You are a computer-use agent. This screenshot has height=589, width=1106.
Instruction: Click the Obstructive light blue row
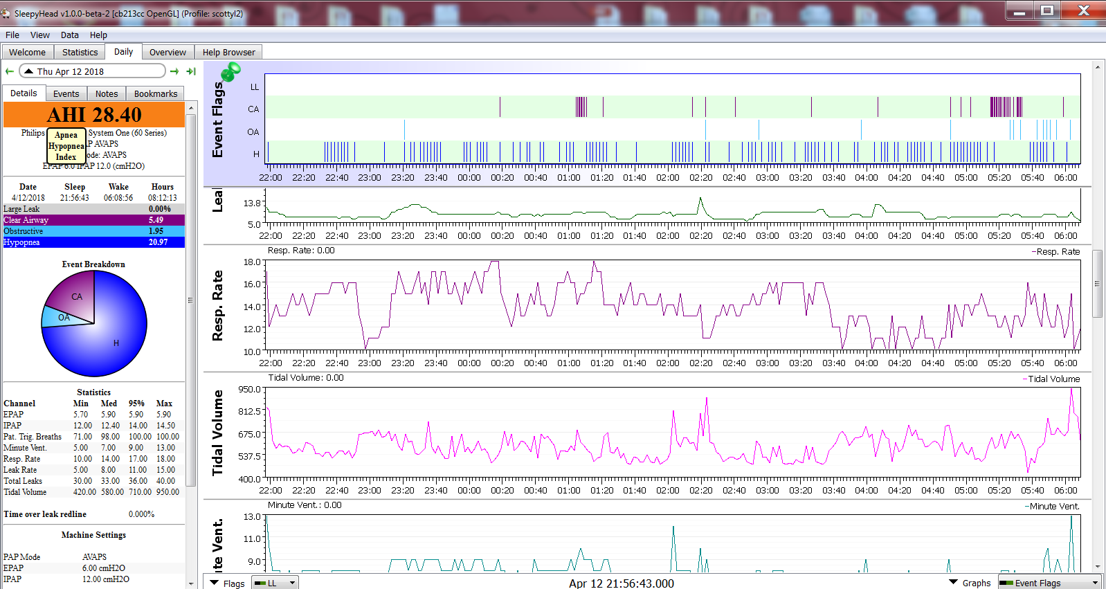click(x=94, y=231)
